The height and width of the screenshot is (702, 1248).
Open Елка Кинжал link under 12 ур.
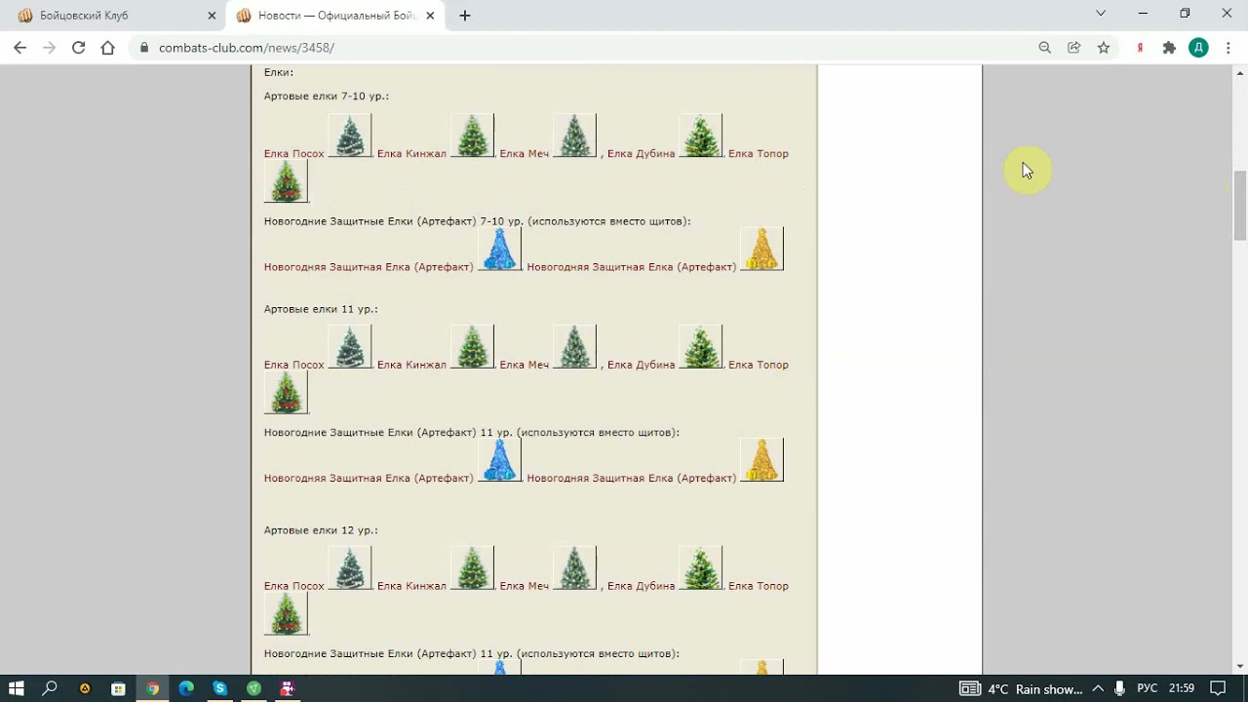coord(411,586)
